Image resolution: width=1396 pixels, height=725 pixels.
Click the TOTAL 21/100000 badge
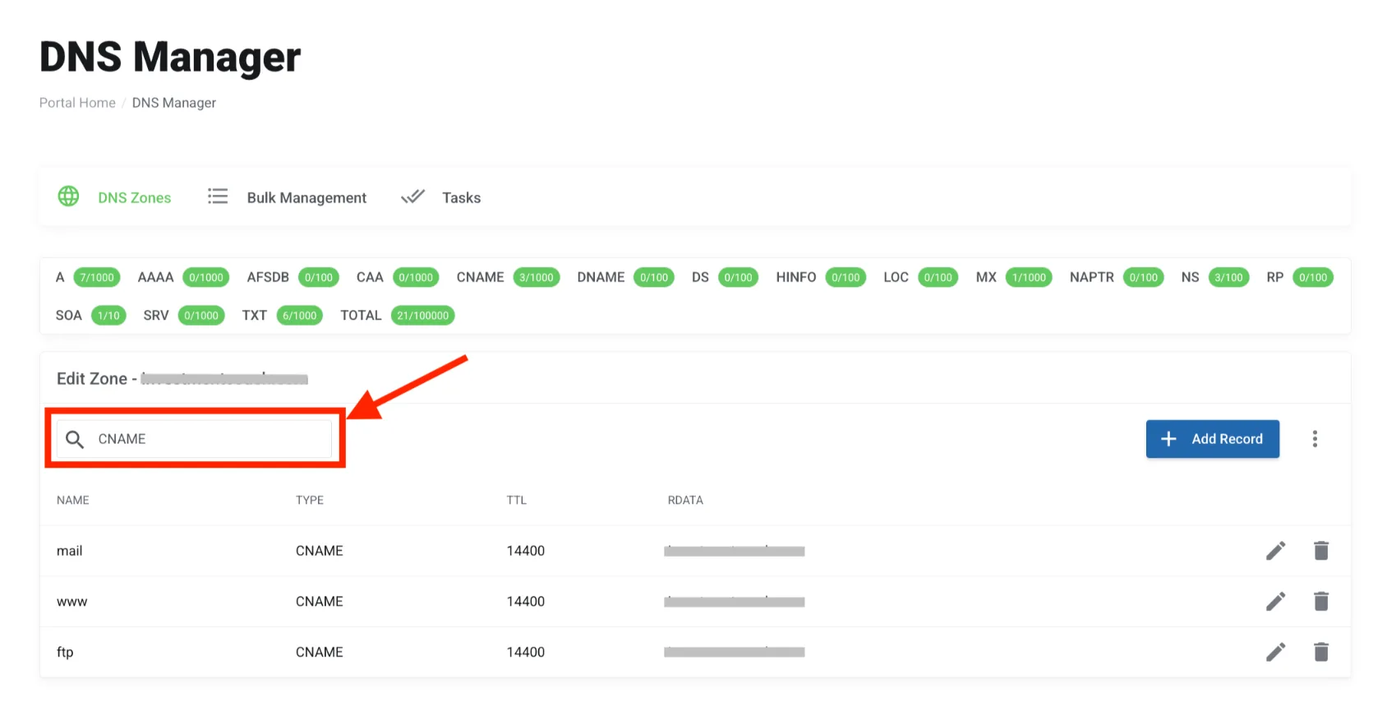pyautogui.click(x=423, y=316)
